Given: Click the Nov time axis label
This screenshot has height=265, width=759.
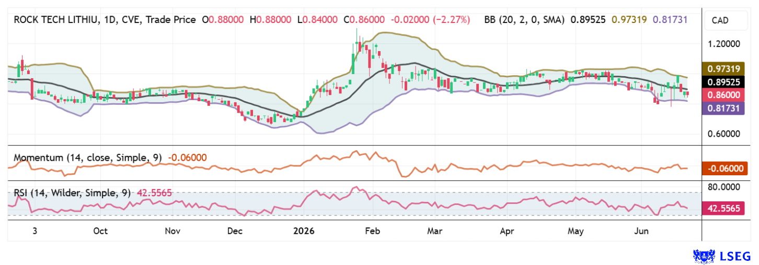Looking at the screenshot, I should point(172,231).
